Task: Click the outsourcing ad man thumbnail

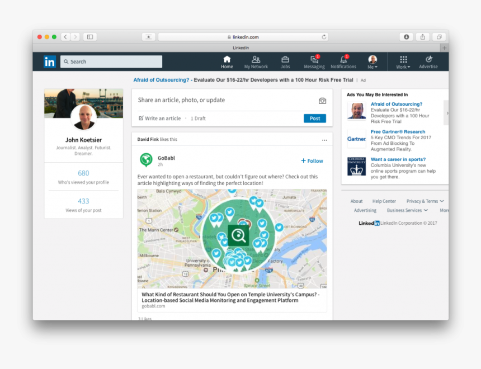Action: point(356,111)
